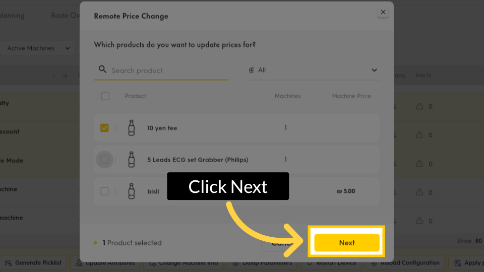Uncheck the 10 yen tee checkbox

coord(104,128)
